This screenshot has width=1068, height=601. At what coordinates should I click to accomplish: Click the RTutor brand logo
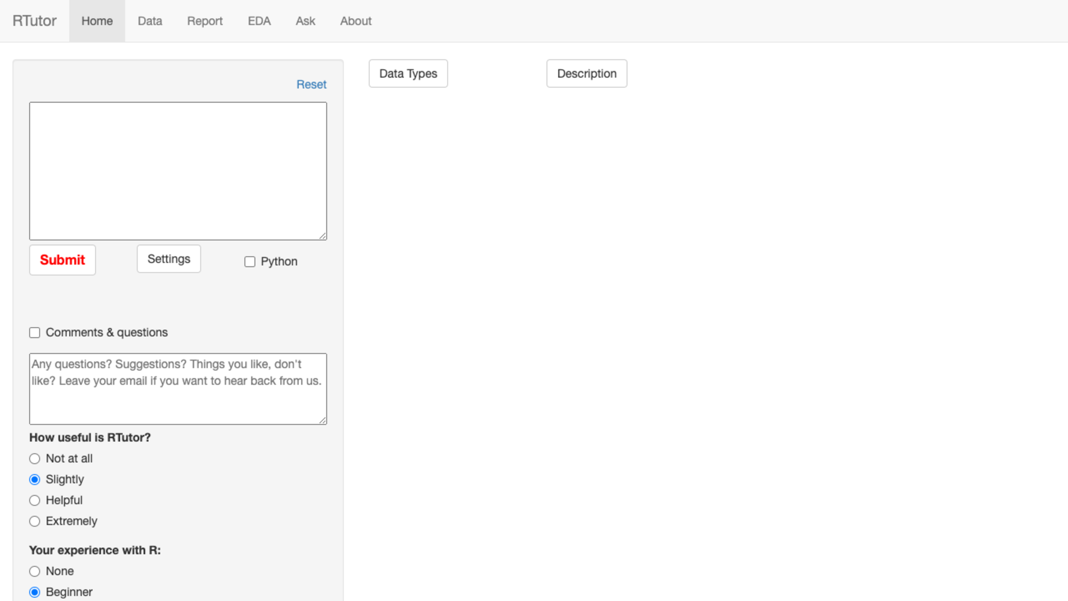[x=34, y=21]
